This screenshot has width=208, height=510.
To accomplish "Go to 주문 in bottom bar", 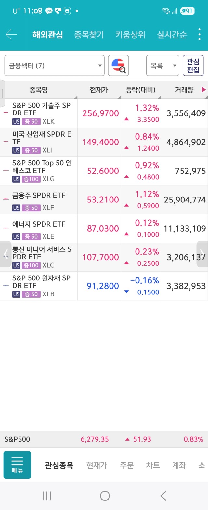I will [126, 465].
